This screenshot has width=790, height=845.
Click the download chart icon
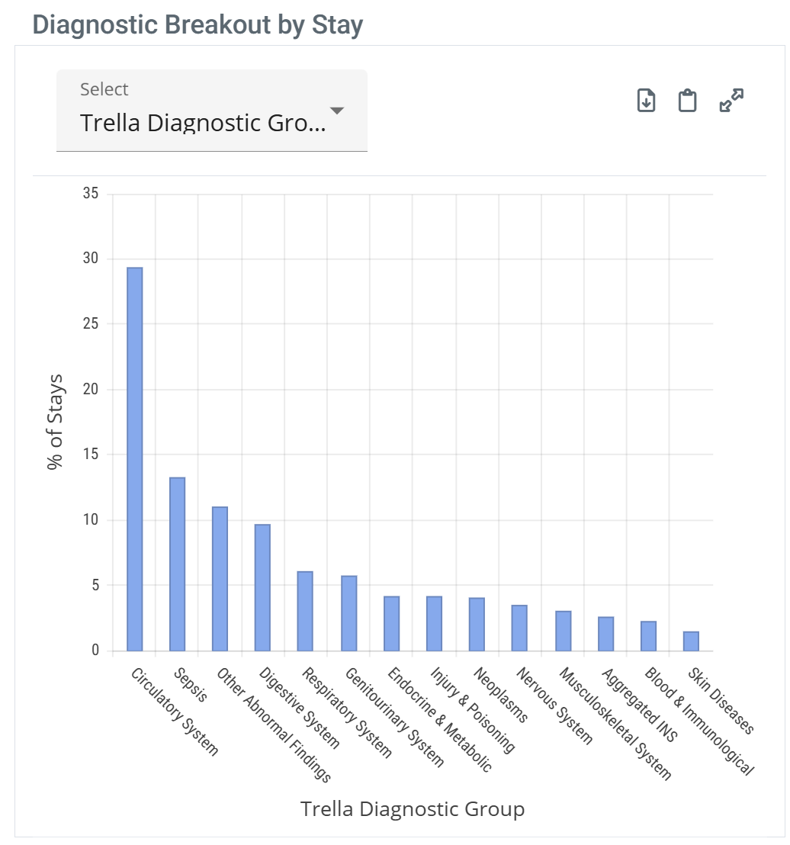(x=646, y=101)
